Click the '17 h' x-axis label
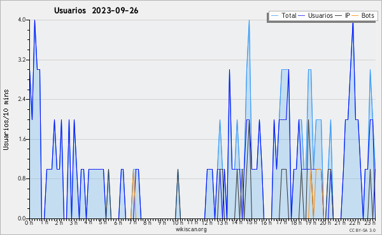Image resolution: width=382 pixels, height=235 pixels. pos(281,222)
